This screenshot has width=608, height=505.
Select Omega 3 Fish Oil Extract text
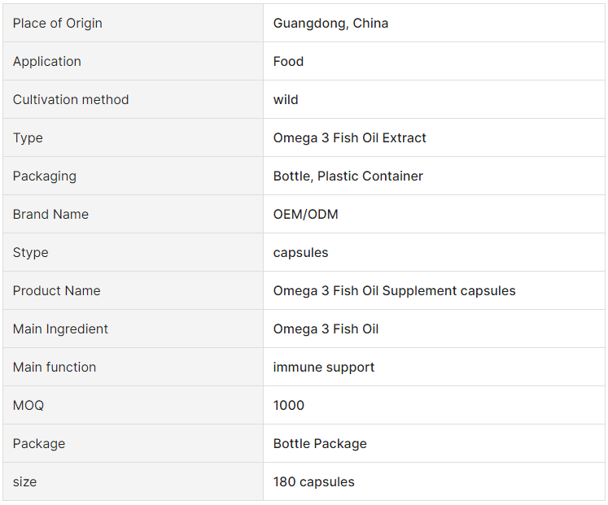pyautogui.click(x=349, y=138)
